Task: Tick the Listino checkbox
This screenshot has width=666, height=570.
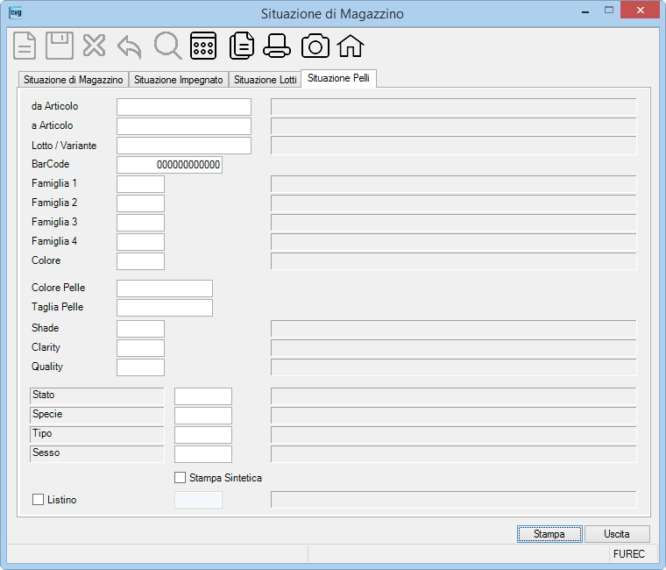Action: pyautogui.click(x=39, y=500)
